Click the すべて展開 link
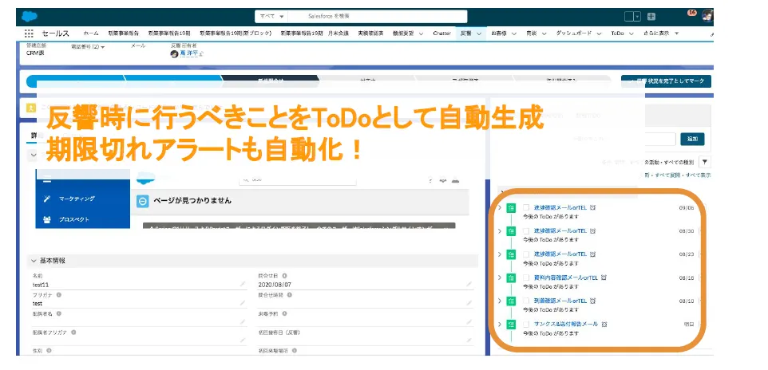Viewport: 768px width, 370px height. pyautogui.click(x=667, y=175)
